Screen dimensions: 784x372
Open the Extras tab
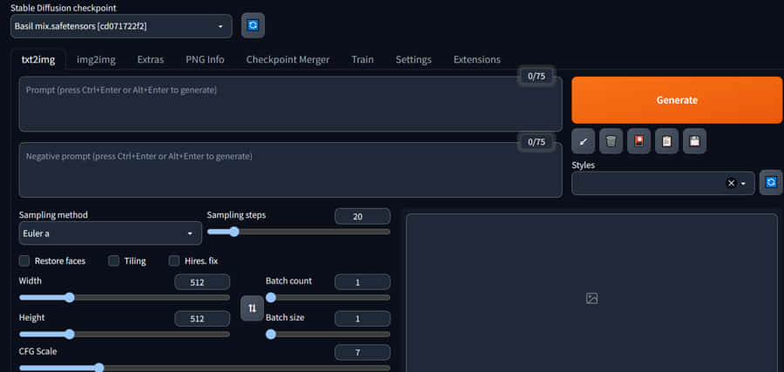pyautogui.click(x=151, y=59)
